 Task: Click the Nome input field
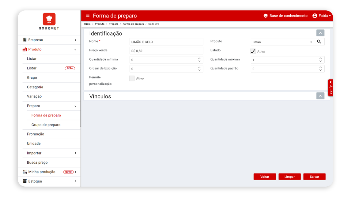pyautogui.click(x=166, y=42)
